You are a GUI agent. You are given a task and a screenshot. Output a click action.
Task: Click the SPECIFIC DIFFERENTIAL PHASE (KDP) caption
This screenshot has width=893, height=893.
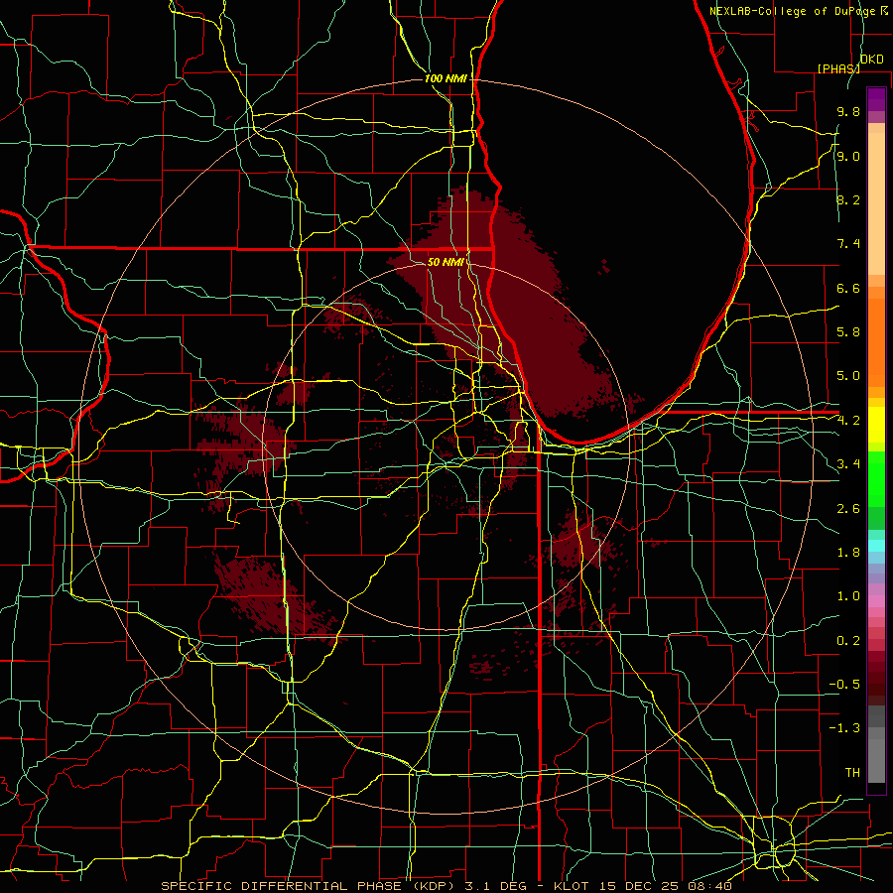(x=310, y=886)
